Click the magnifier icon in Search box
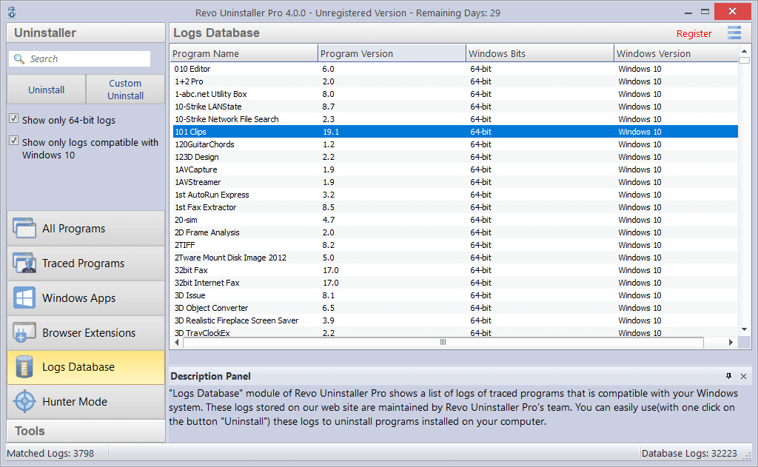Image resolution: width=758 pixels, height=467 pixels. (19, 59)
